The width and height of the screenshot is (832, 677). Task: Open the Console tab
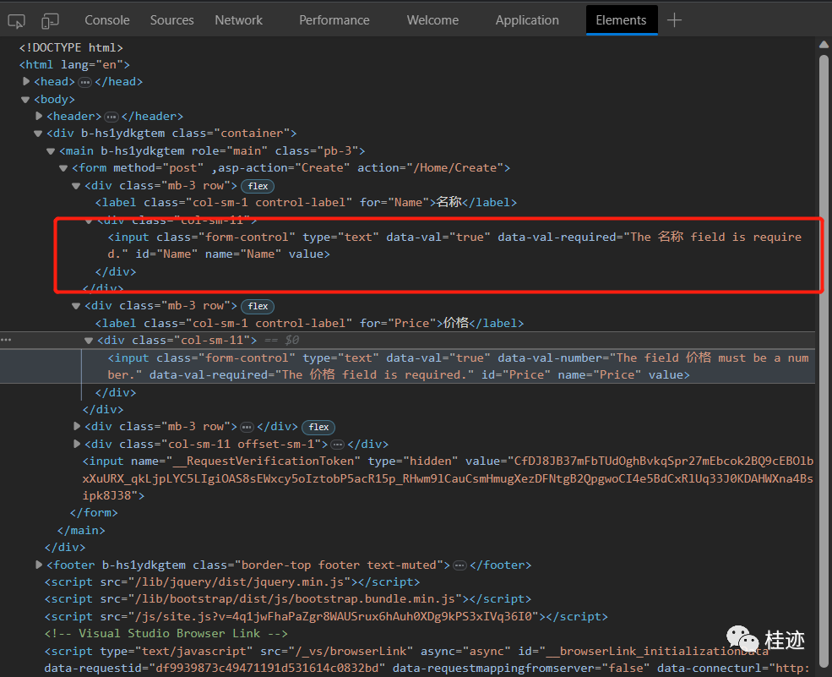pyautogui.click(x=107, y=20)
